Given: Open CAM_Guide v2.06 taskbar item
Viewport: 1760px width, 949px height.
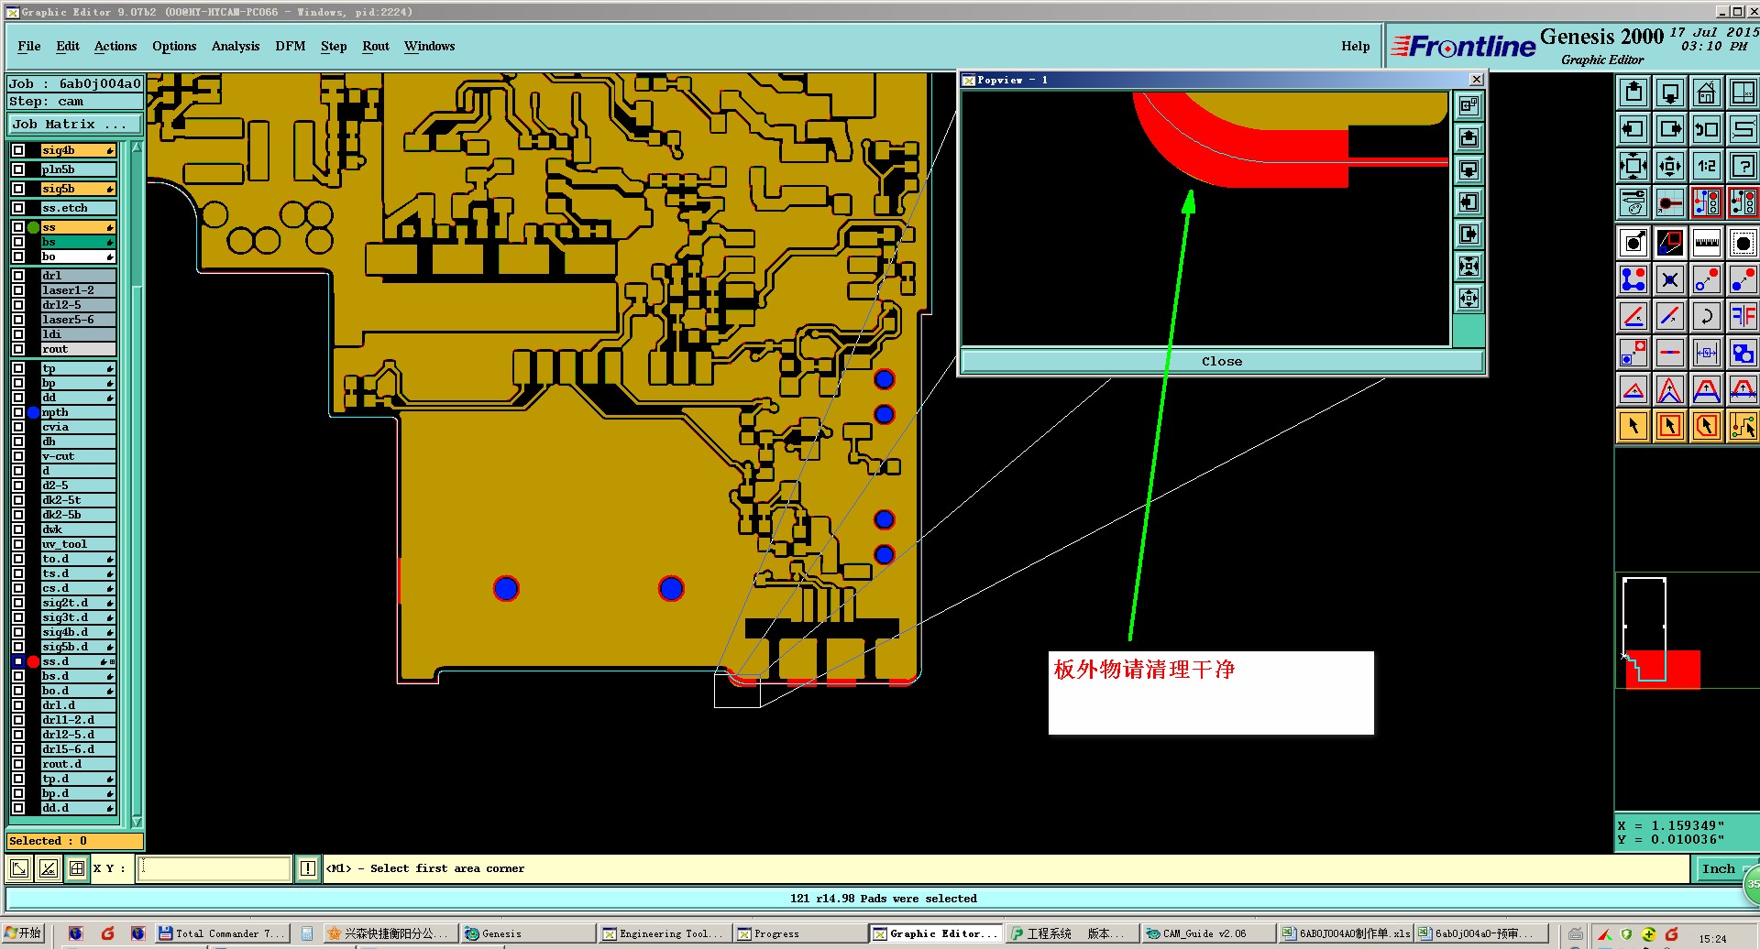Looking at the screenshot, I should [x=1206, y=933].
